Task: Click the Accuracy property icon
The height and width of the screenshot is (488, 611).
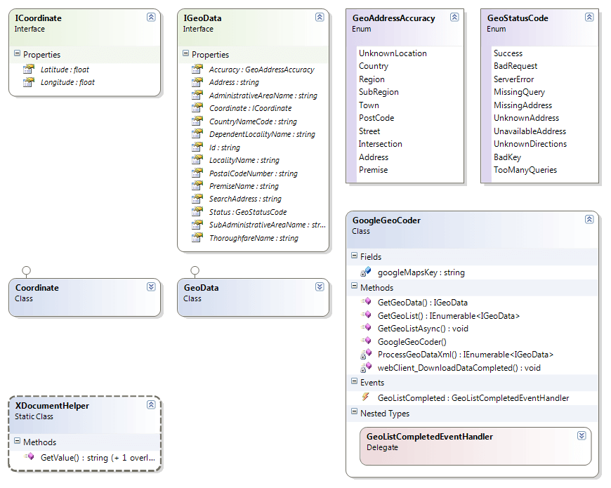Action: point(197,69)
